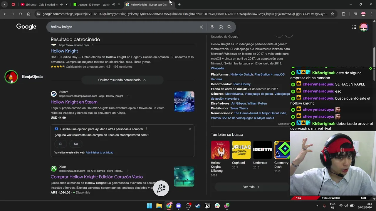
Task: Open the browser home page
Action: pos(28,14)
